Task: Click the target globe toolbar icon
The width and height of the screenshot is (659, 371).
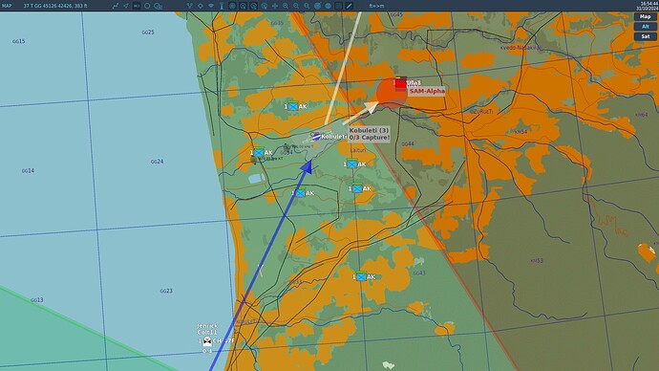Action: (x=317, y=6)
